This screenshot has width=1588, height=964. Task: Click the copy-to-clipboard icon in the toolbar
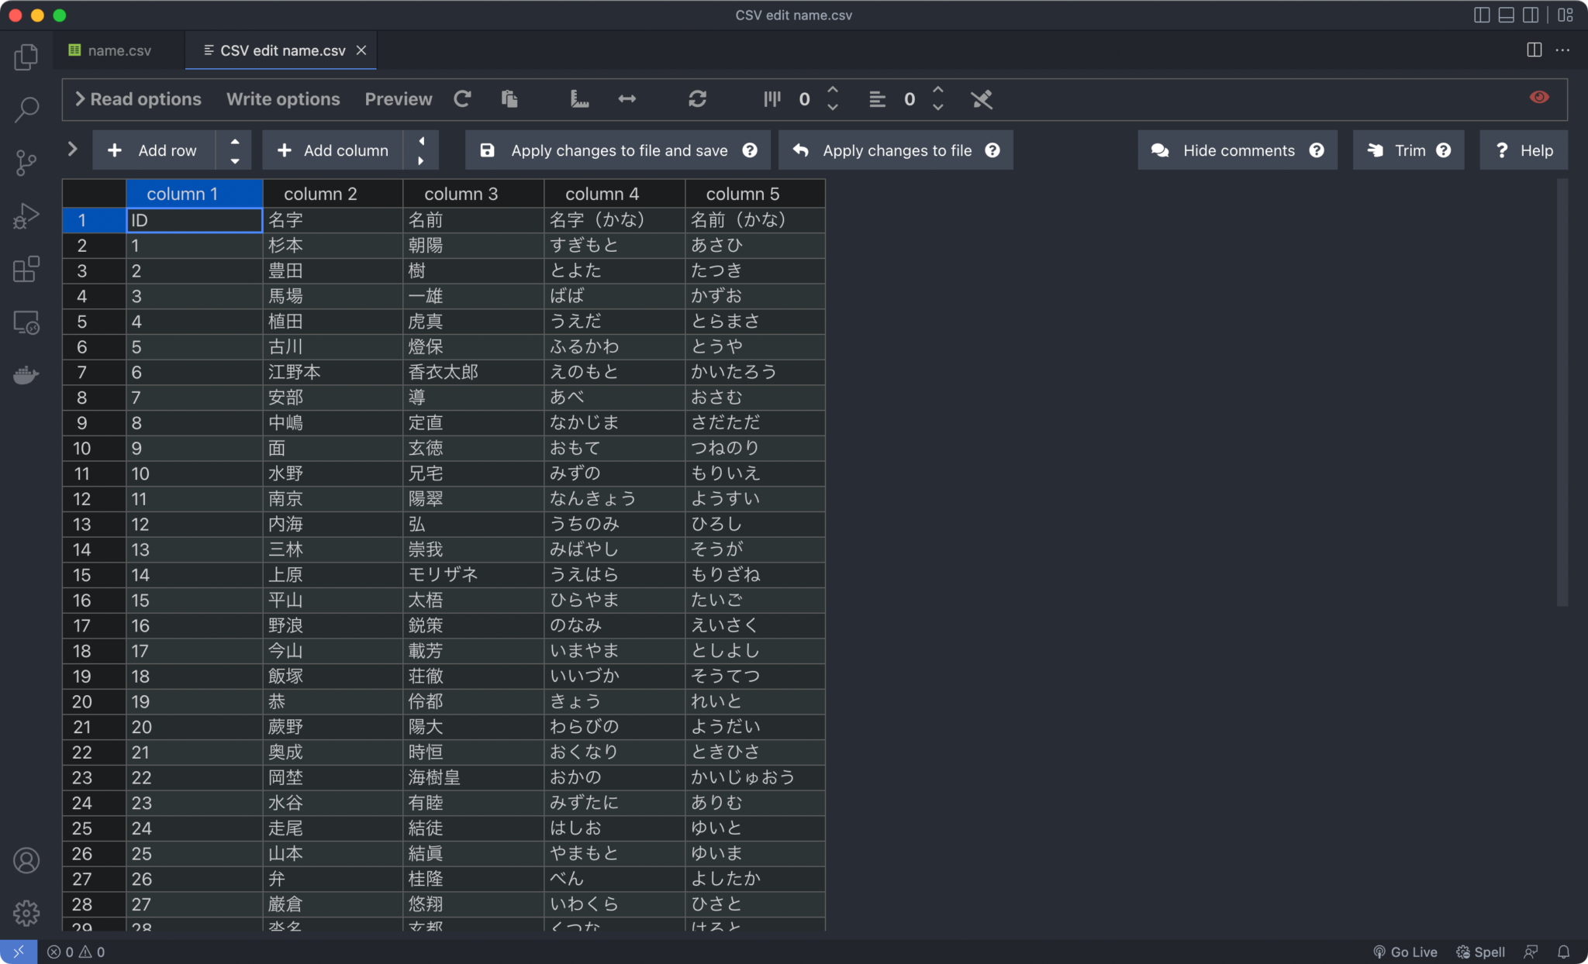click(x=509, y=99)
